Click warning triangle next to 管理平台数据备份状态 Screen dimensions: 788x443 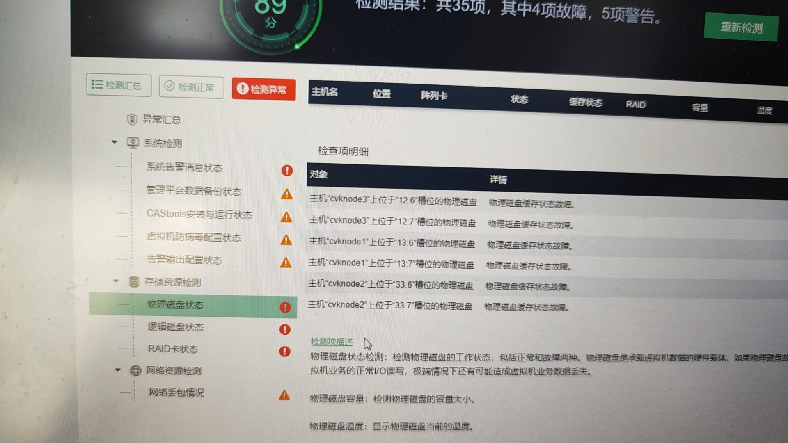pyautogui.click(x=286, y=194)
